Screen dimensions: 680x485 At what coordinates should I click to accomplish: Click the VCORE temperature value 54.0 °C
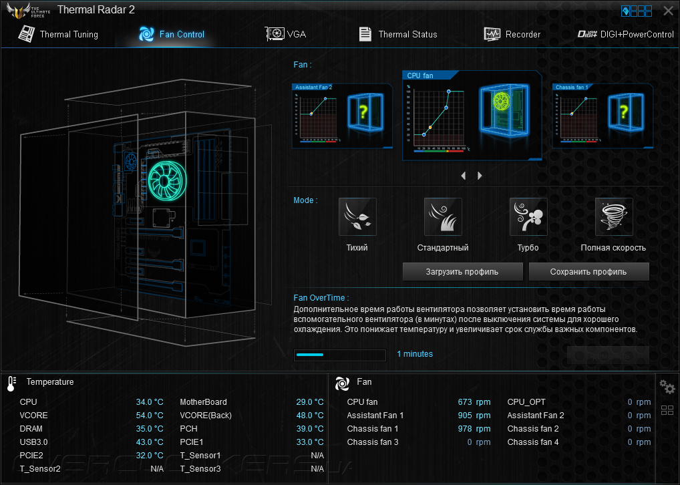pyautogui.click(x=150, y=416)
